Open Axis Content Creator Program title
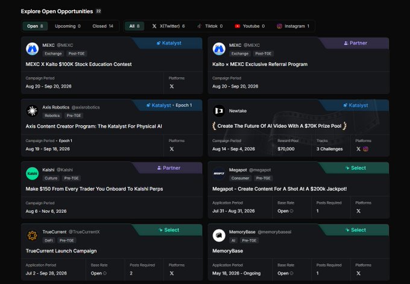The image size is (410, 284). (93, 126)
